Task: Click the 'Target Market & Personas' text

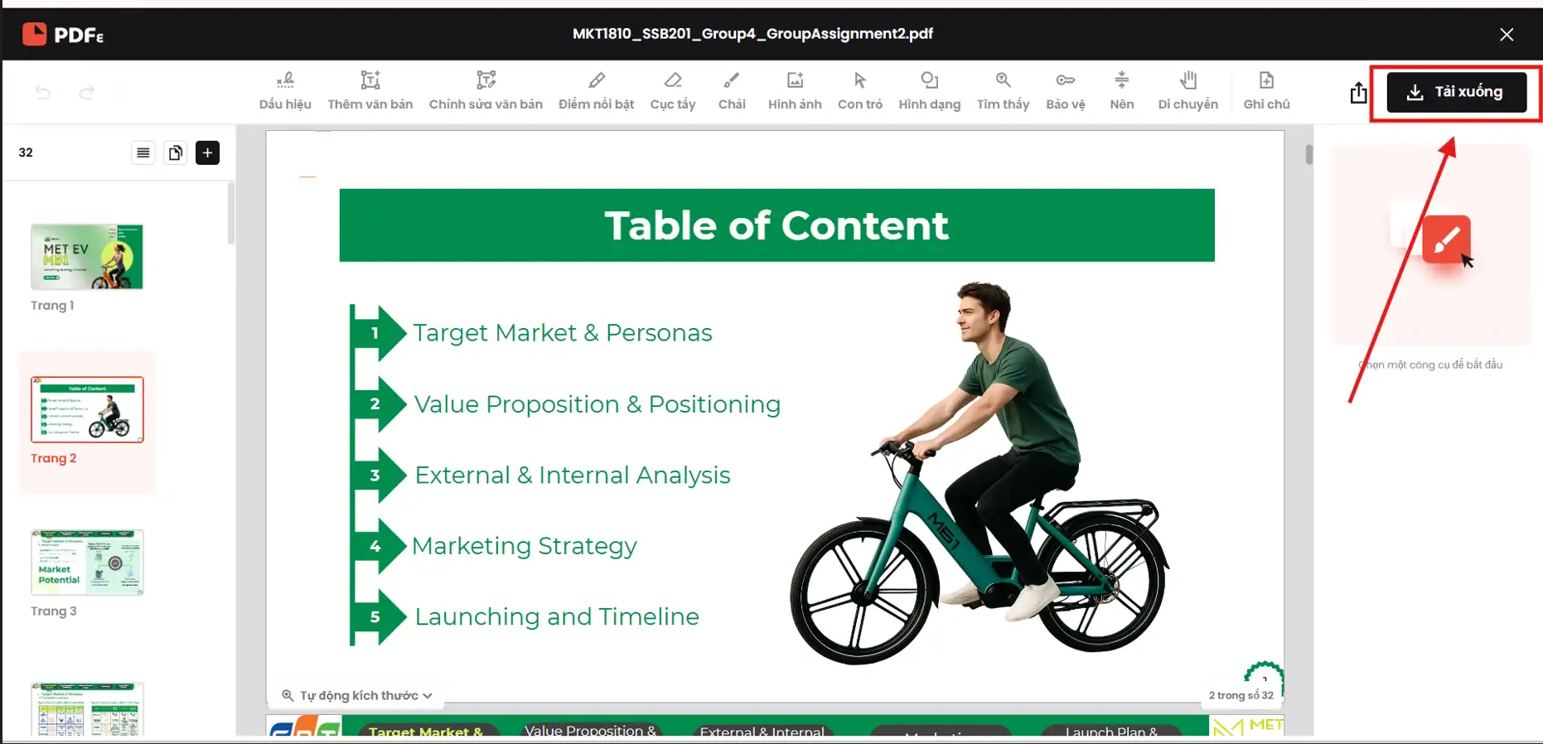Action: click(x=563, y=333)
